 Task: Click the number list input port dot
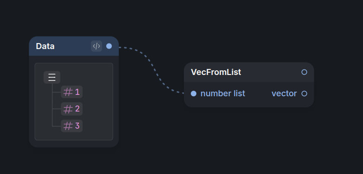coord(194,93)
